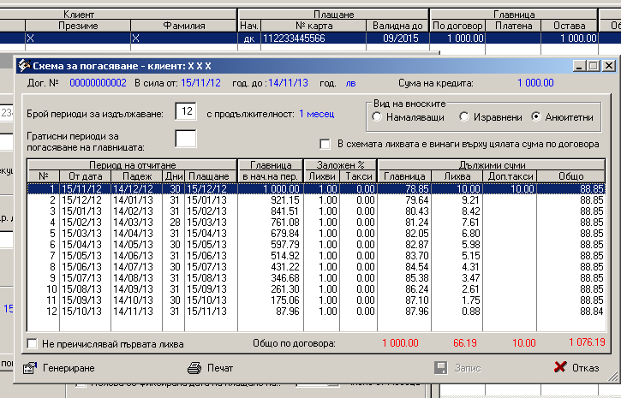Enable interest always on full contract amount
The width and height of the screenshot is (621, 398).
click(325, 144)
